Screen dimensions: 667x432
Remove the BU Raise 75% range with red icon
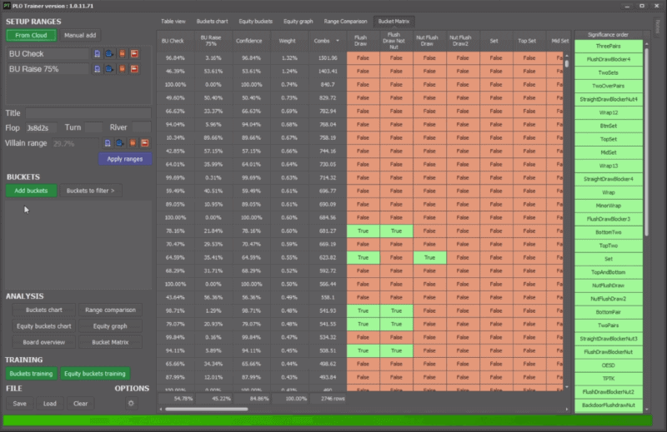[x=134, y=69]
